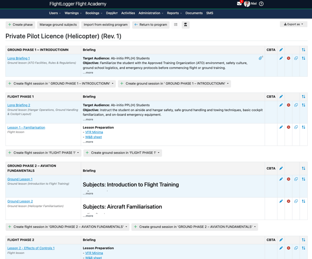Open the help question mark icon
The image size is (312, 259).
pyautogui.click(x=261, y=4)
